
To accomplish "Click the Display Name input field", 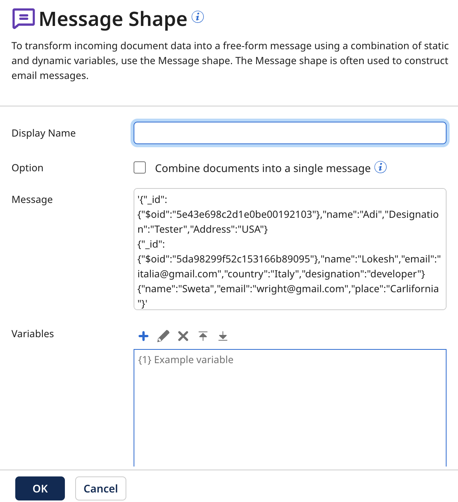I will point(290,133).
